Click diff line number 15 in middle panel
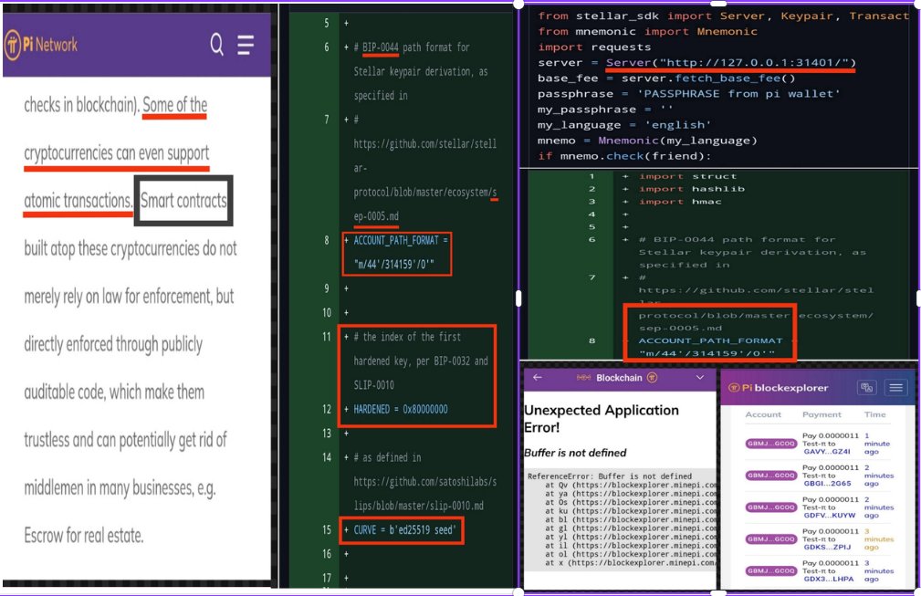The height and width of the screenshot is (596, 921). click(327, 529)
